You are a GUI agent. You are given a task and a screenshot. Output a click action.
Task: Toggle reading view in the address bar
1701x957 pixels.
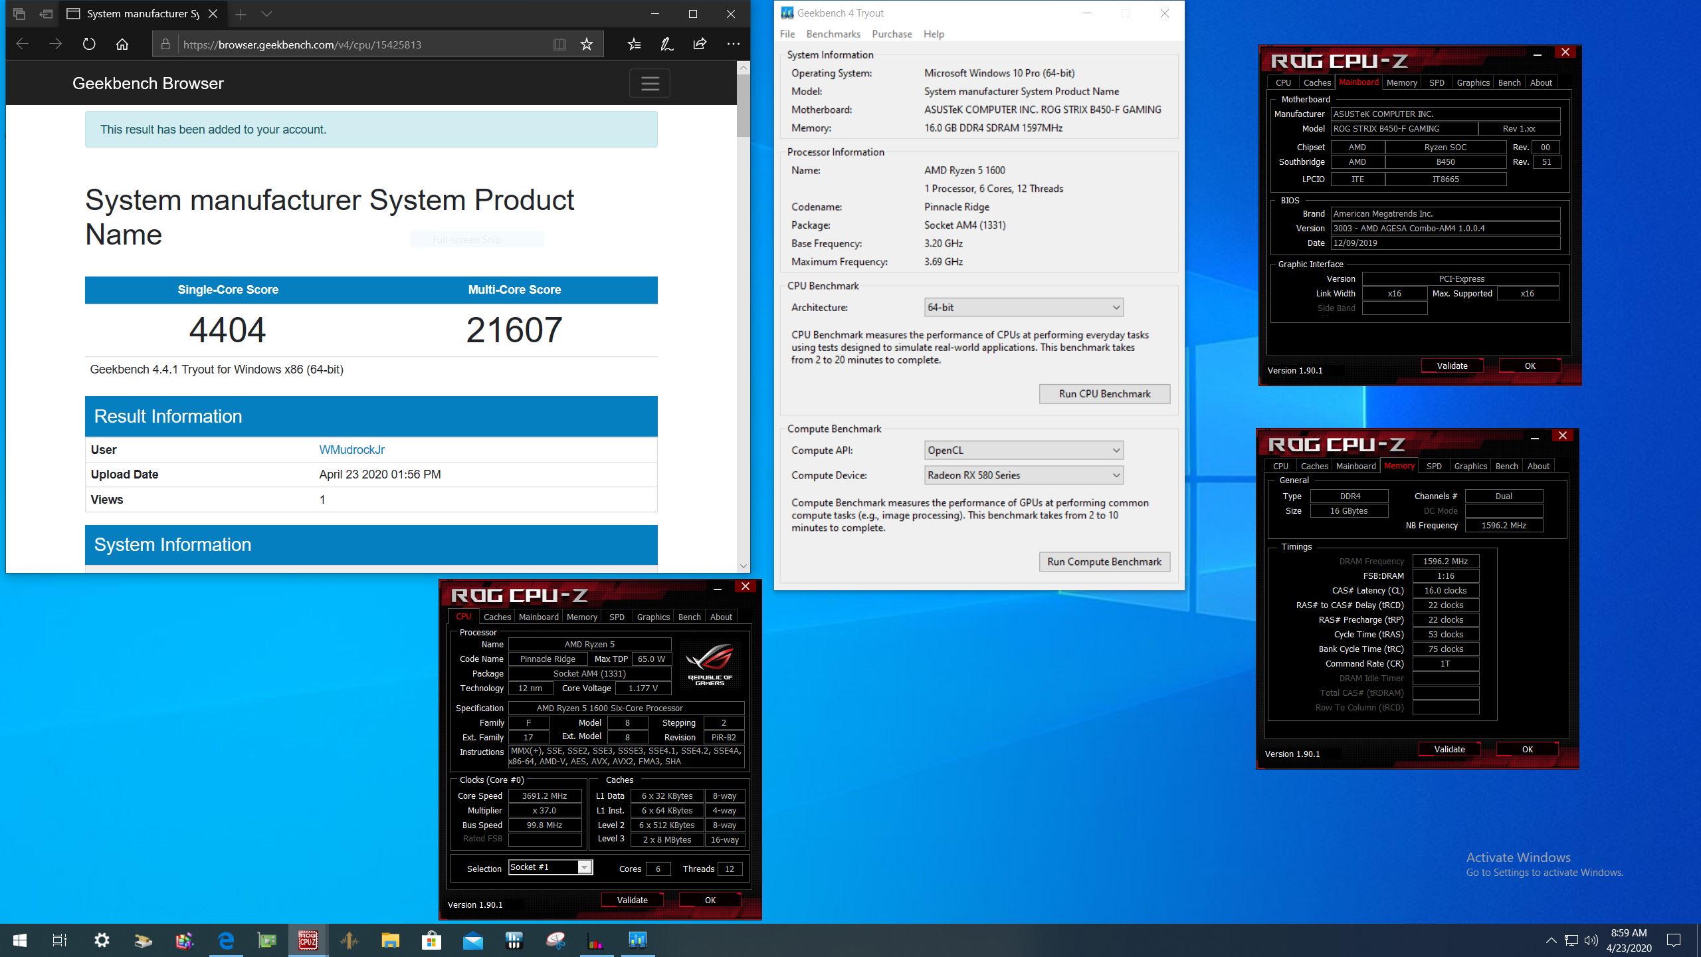coord(559,45)
